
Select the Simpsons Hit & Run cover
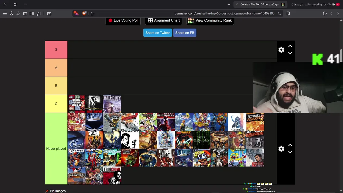pos(237,158)
